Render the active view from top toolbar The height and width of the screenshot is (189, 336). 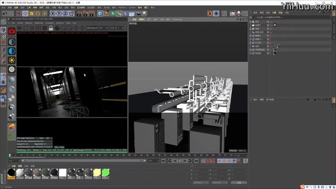[79, 14]
